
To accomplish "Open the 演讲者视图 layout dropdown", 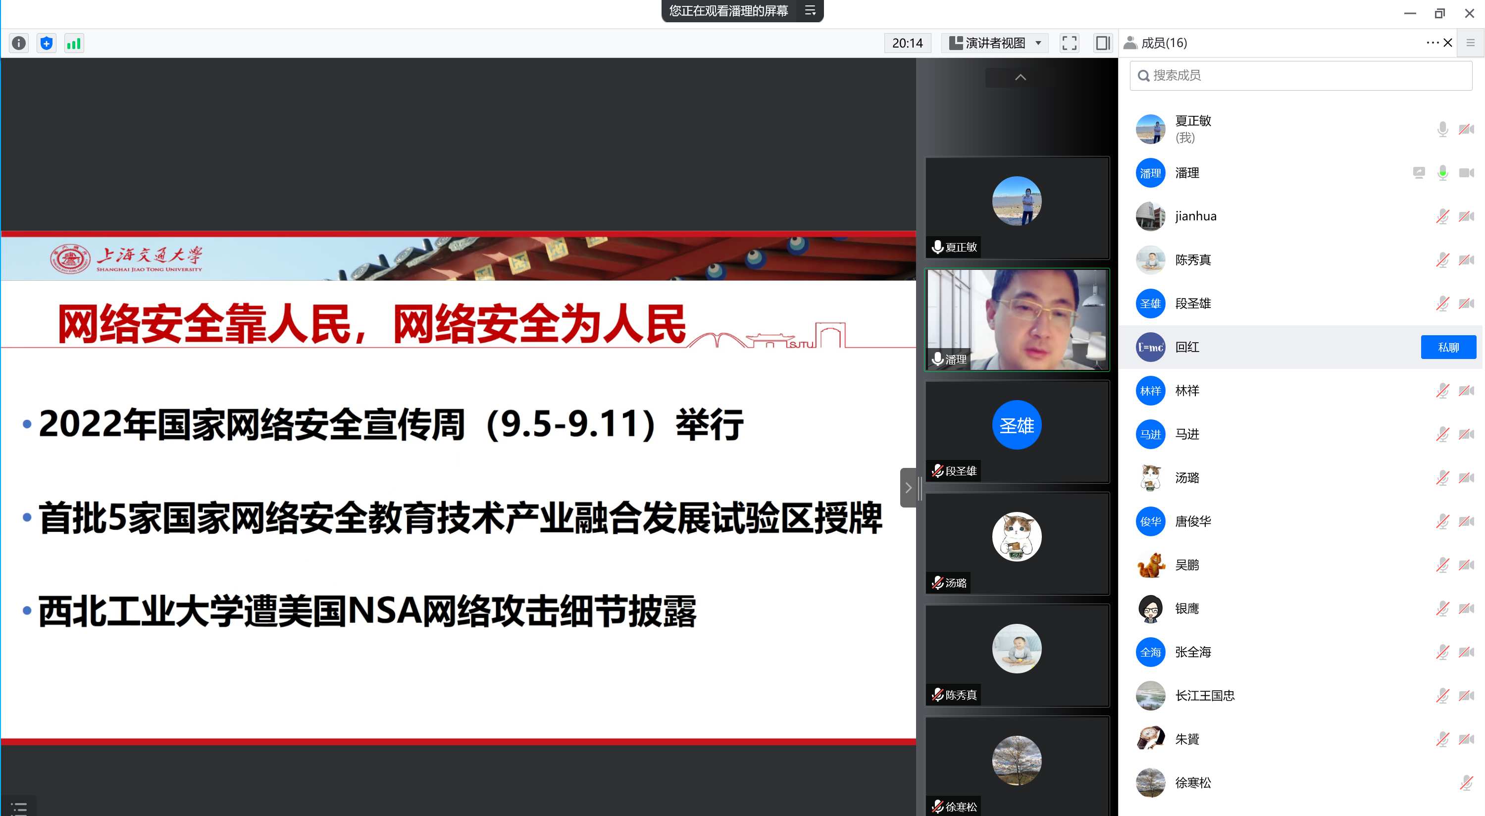I will (x=994, y=43).
